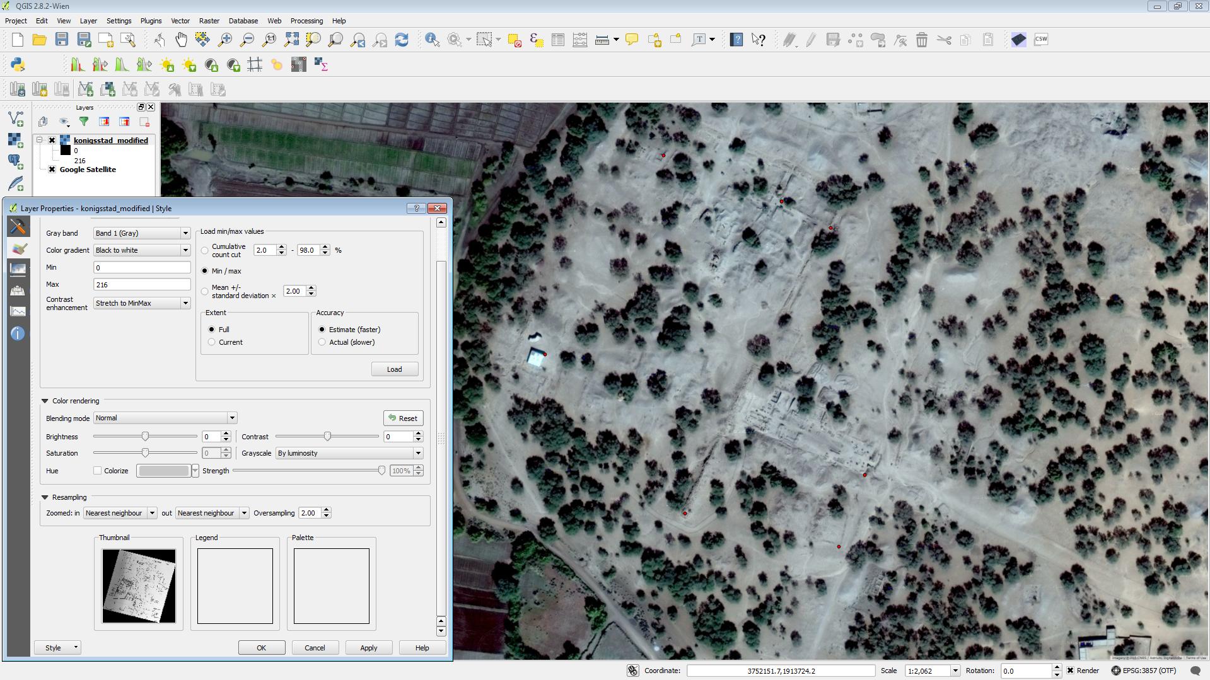Choose Full extent radio button
This screenshot has width=1210, height=680.
tap(211, 330)
